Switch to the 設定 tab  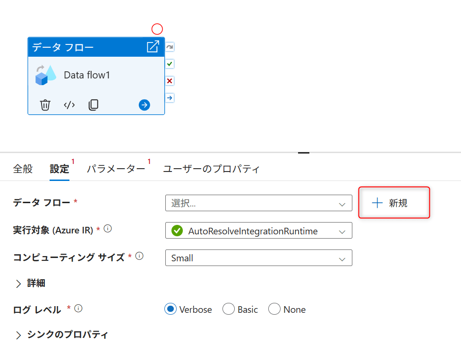(60, 169)
